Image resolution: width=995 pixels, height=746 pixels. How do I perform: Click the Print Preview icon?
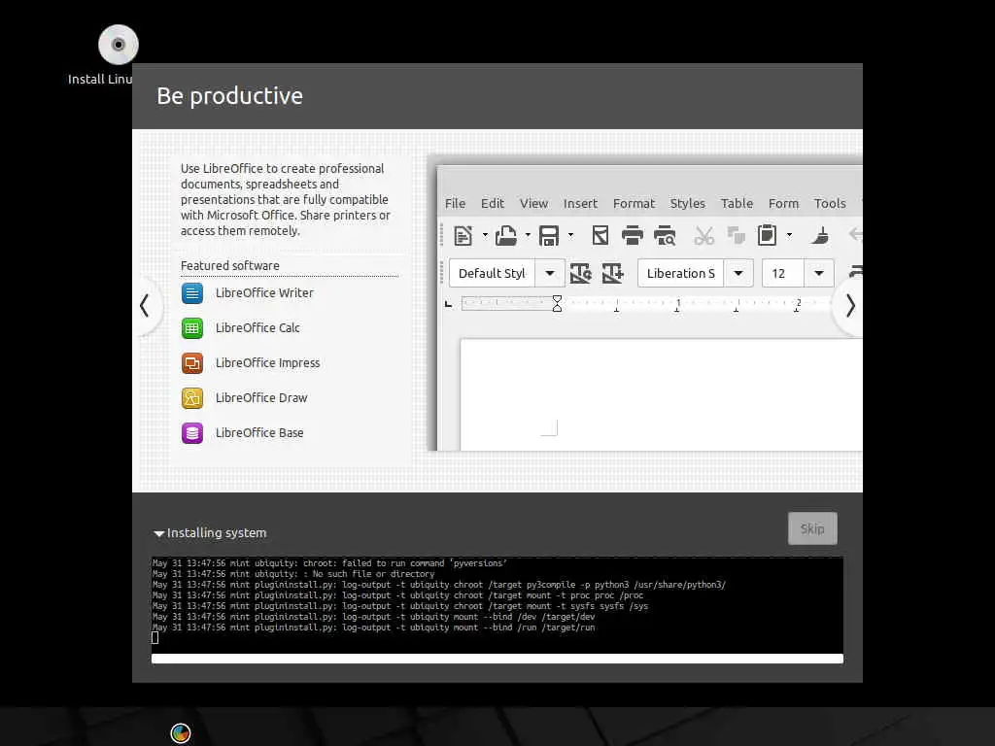665,235
